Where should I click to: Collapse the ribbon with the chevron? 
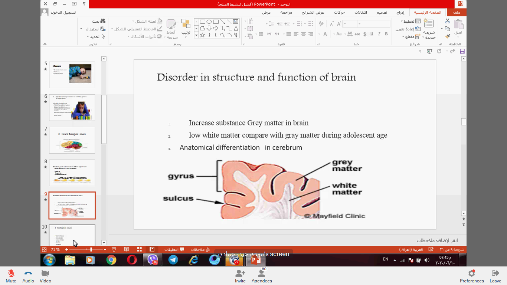(45, 44)
